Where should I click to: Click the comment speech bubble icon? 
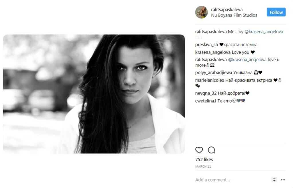click(x=211, y=150)
